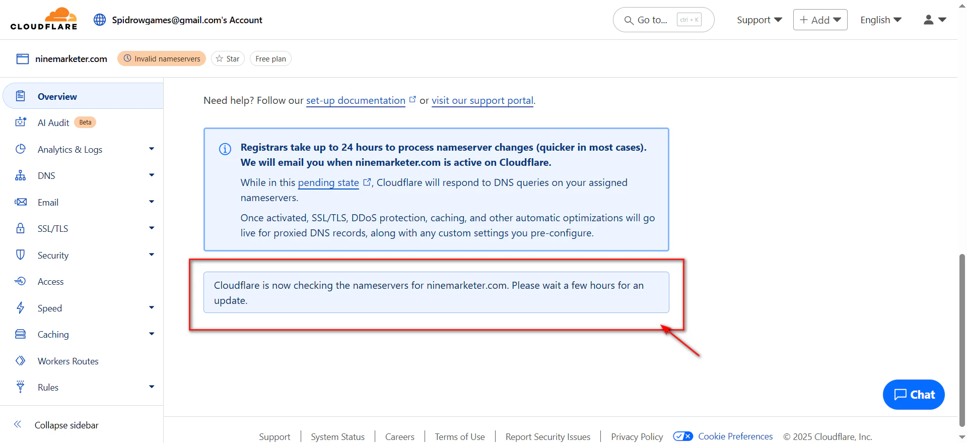Click the Caching storage icon

click(x=21, y=334)
